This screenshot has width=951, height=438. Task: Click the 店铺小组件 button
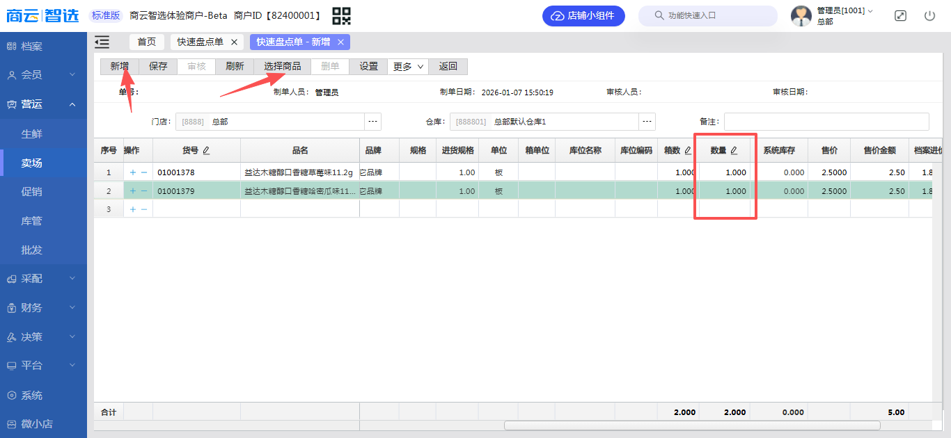tap(583, 15)
